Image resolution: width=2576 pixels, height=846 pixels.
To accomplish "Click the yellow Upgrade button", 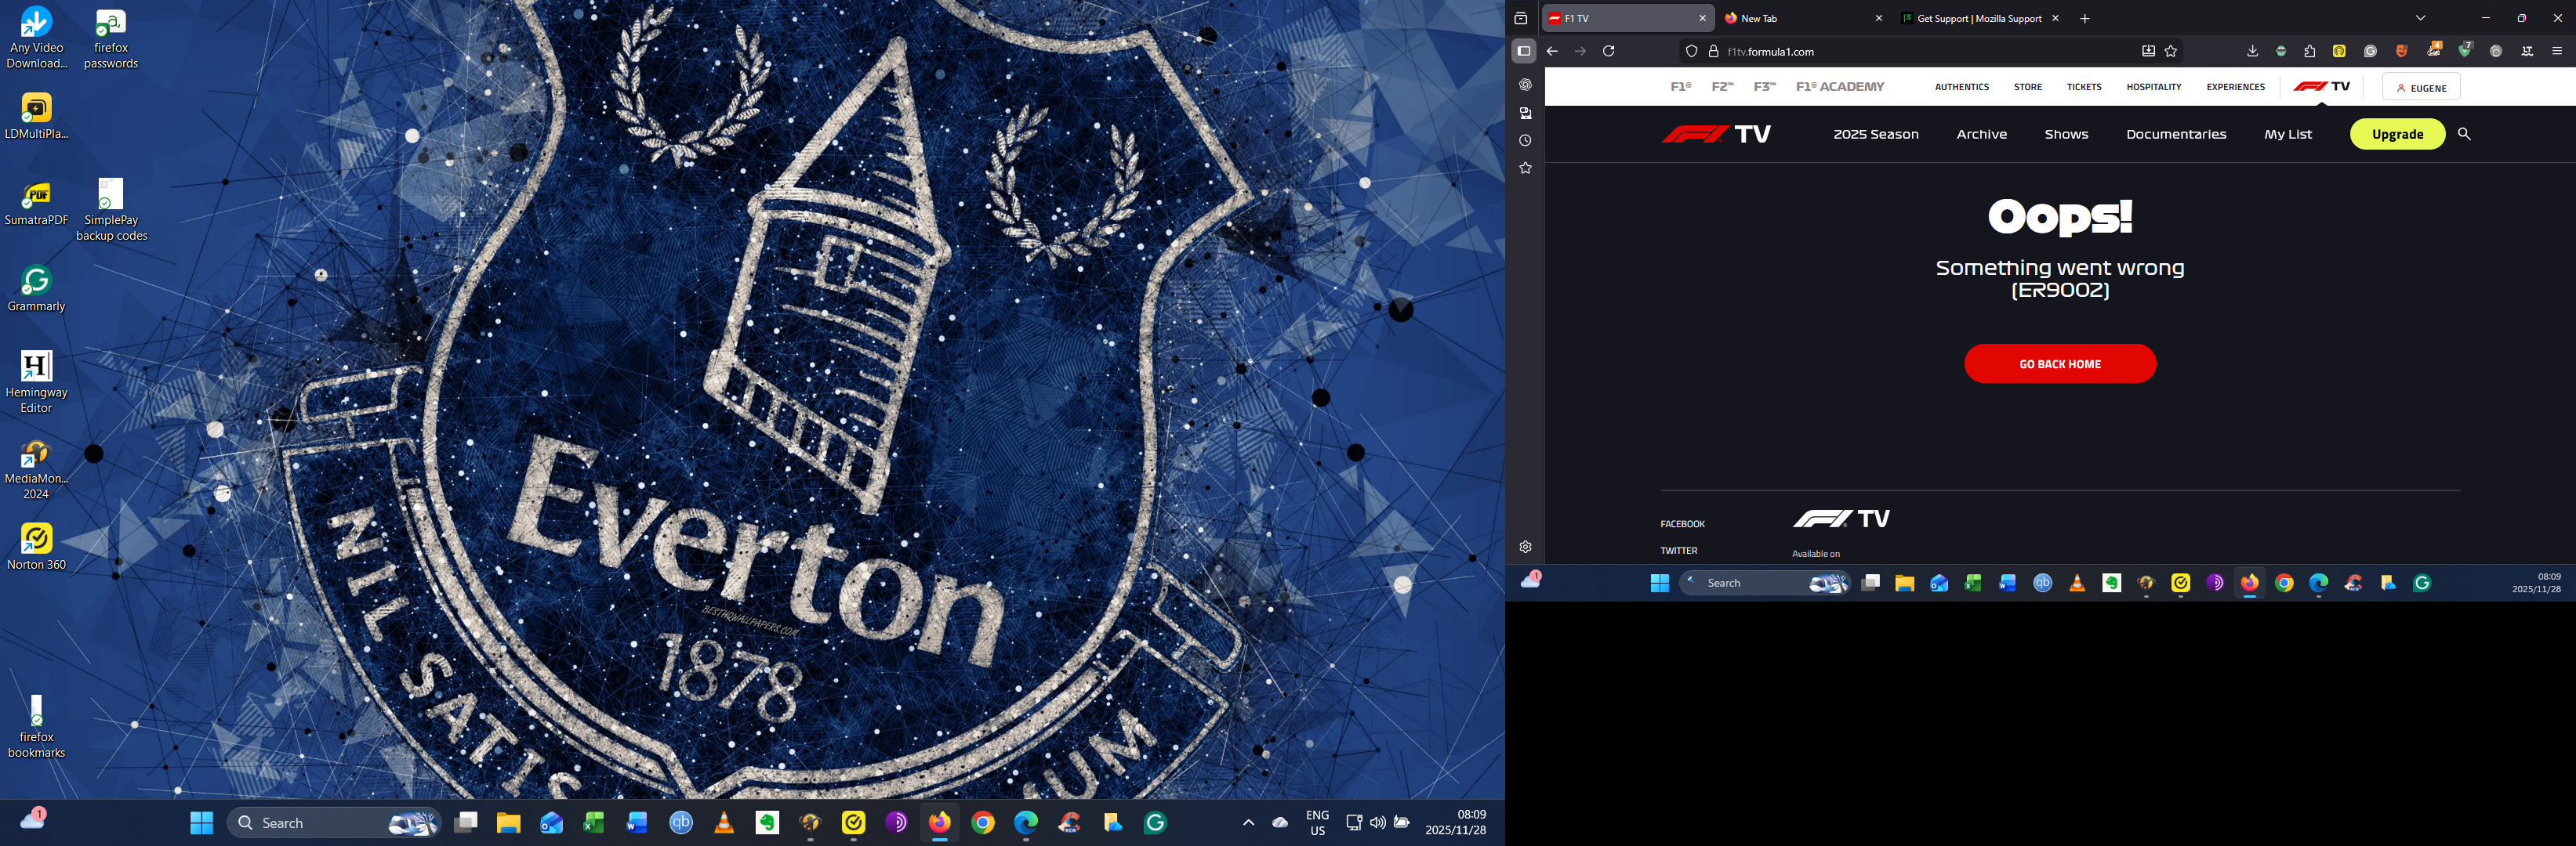I will (2396, 134).
